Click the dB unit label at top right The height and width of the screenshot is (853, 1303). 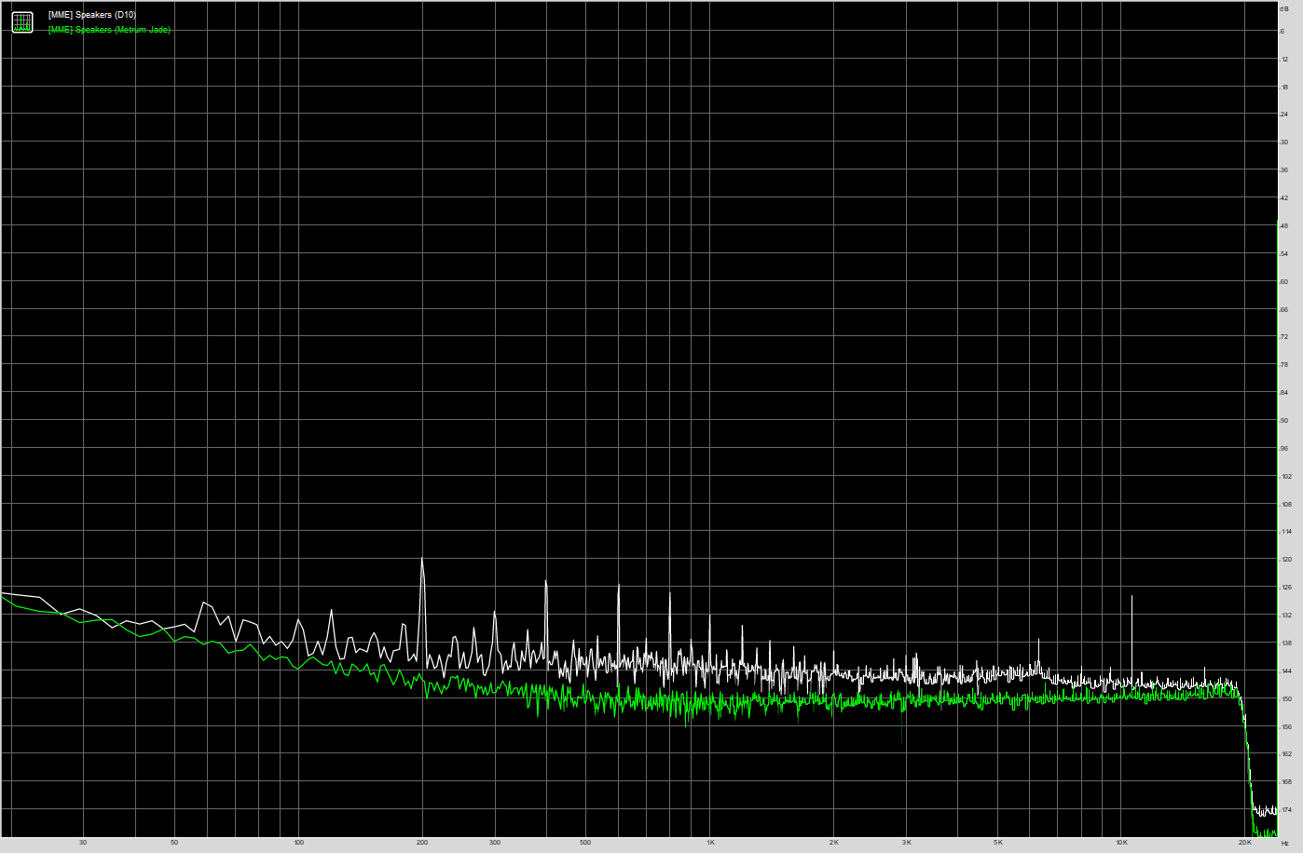pos(1284,7)
